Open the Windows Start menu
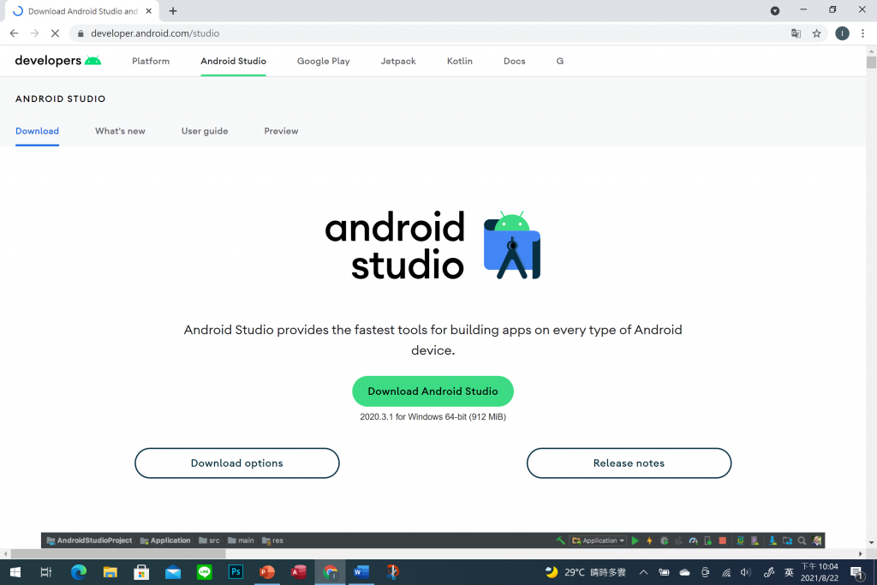This screenshot has width=877, height=585. (15, 572)
